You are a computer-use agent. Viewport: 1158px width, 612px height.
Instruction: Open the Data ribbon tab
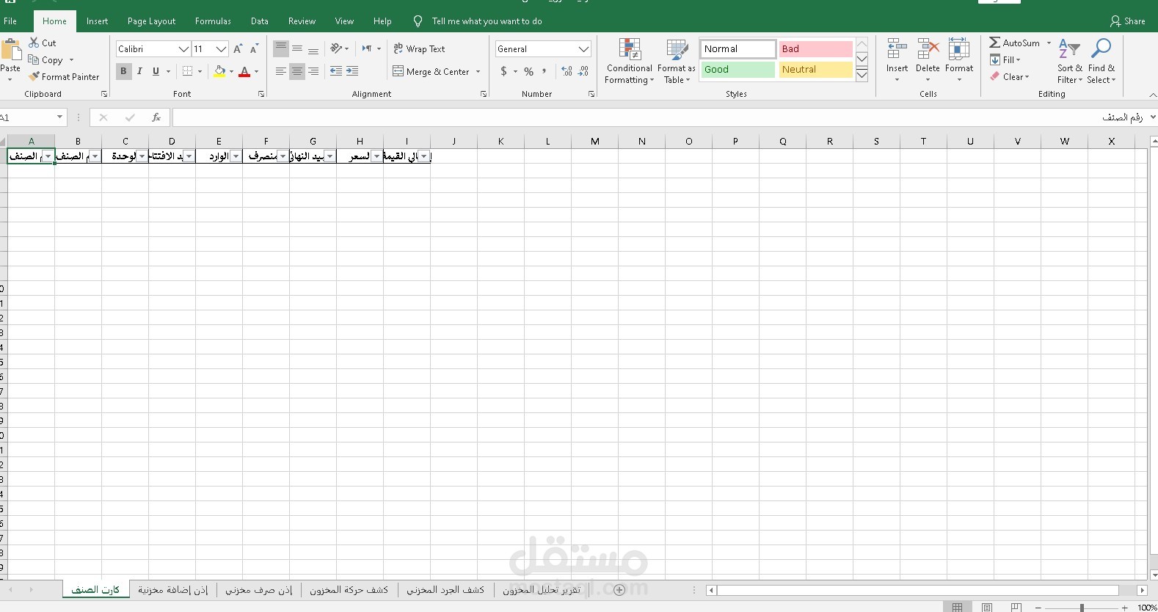point(259,21)
